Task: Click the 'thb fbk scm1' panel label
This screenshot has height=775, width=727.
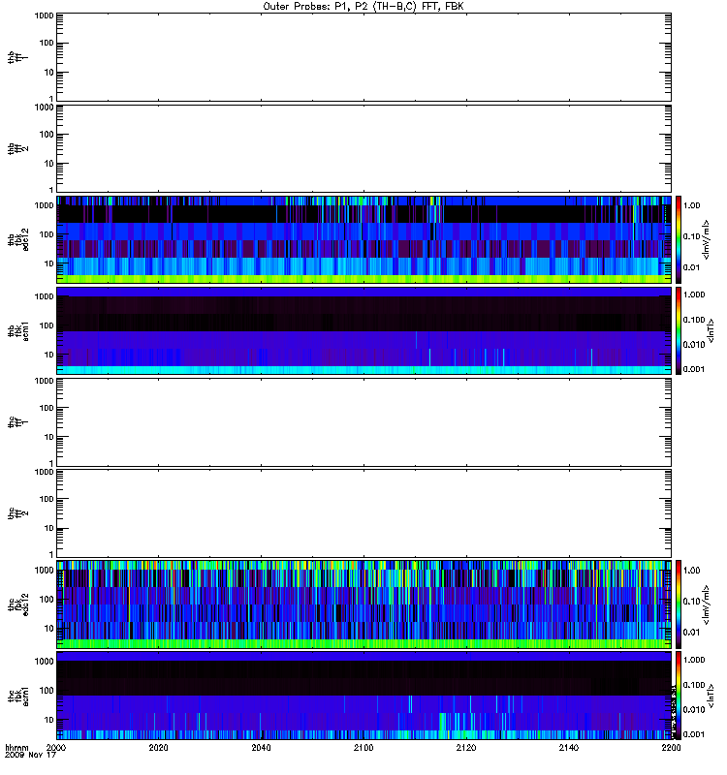Action: 17,330
